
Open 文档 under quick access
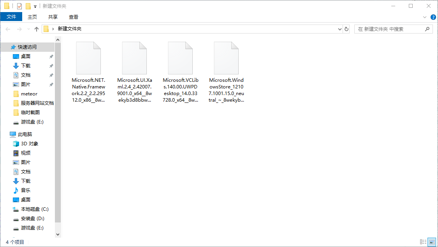[26, 75]
